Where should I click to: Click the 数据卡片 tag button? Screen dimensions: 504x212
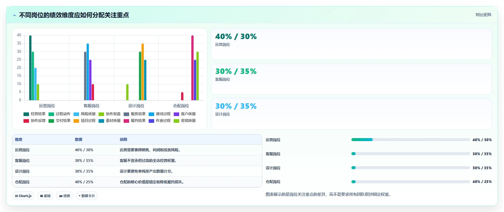pyautogui.click(x=87, y=196)
